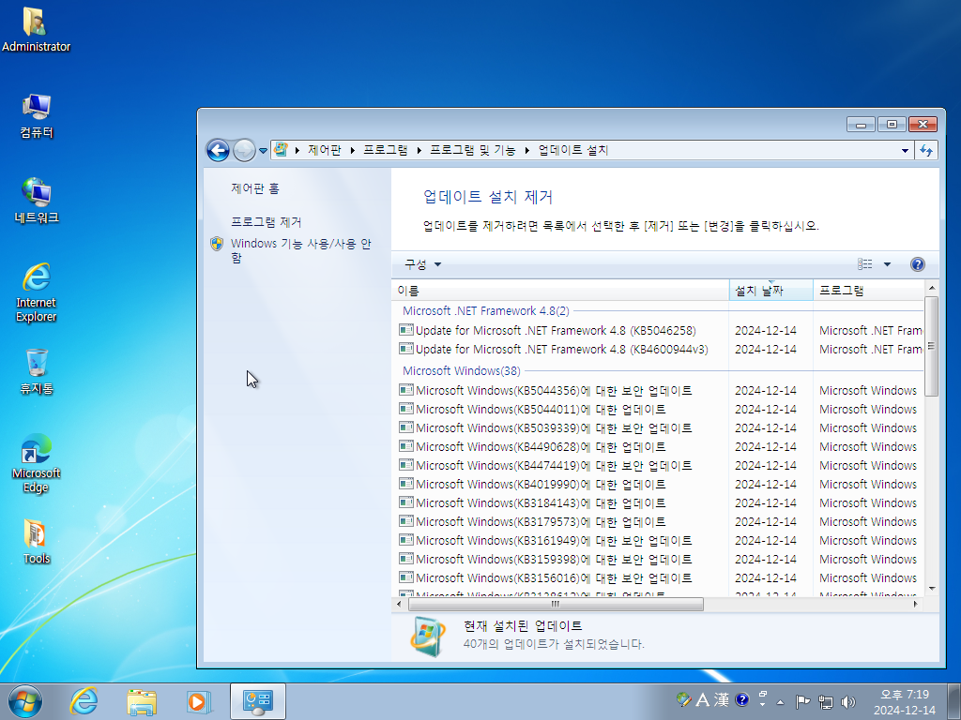
Task: Open Action Center flag tray icon
Action: (x=802, y=701)
